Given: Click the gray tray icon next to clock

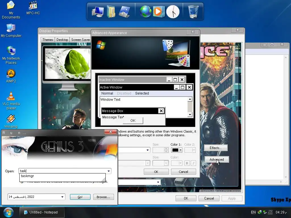Looking at the screenshot, I should point(271,212).
